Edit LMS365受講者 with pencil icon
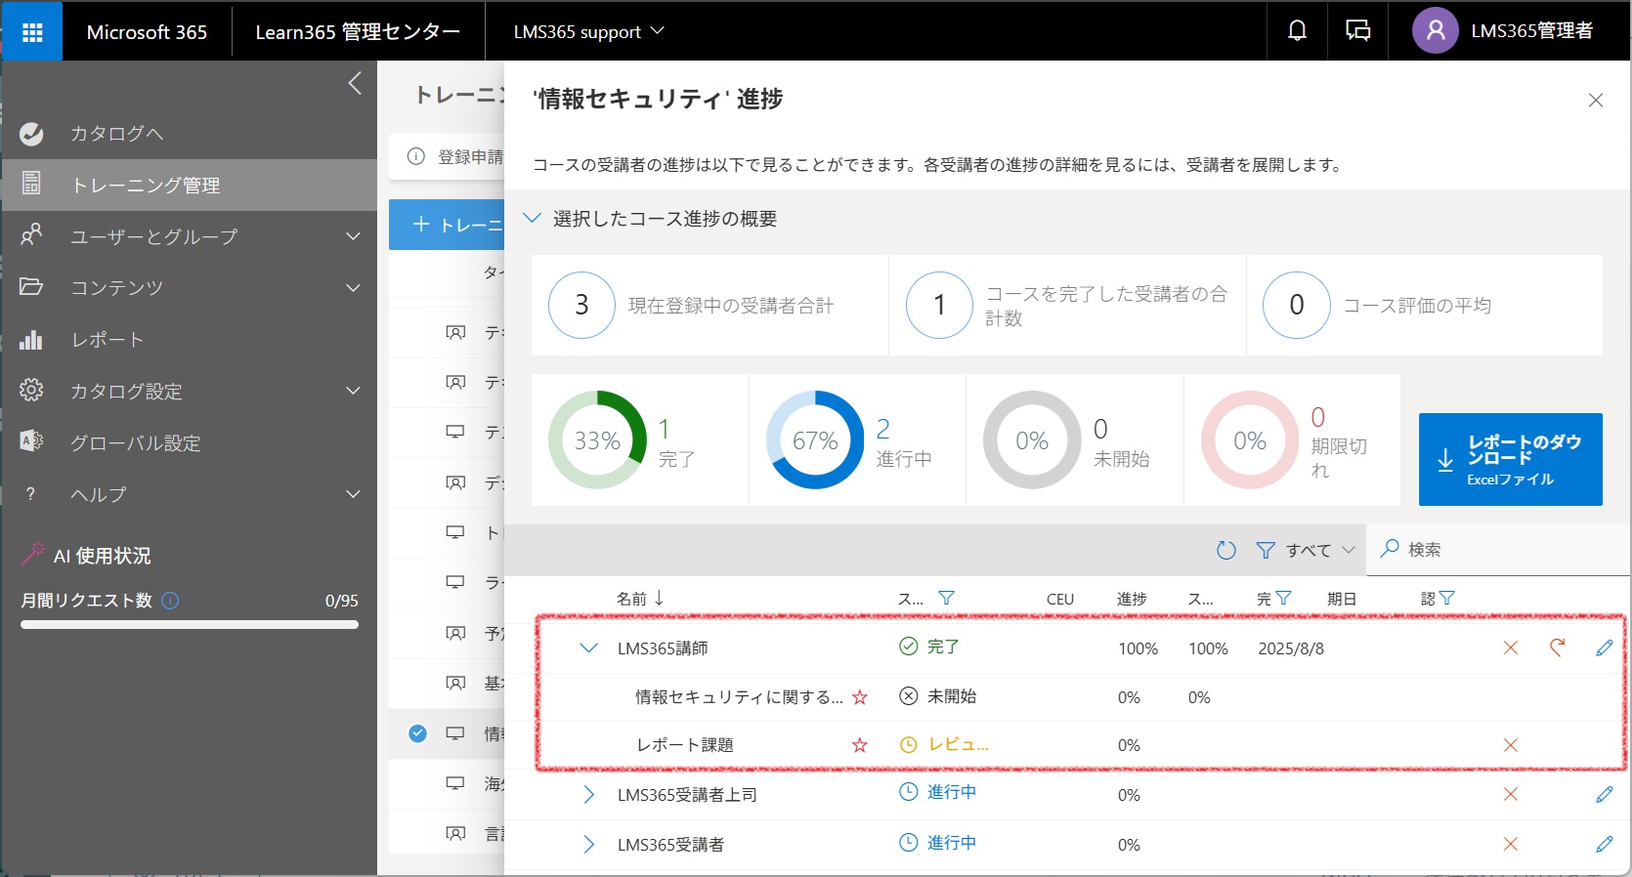 (x=1604, y=844)
